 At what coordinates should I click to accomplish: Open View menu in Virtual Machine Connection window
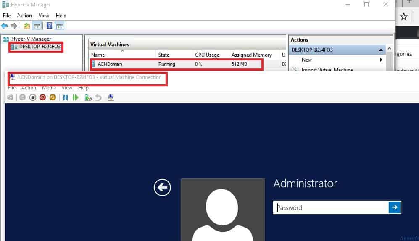tap(67, 88)
